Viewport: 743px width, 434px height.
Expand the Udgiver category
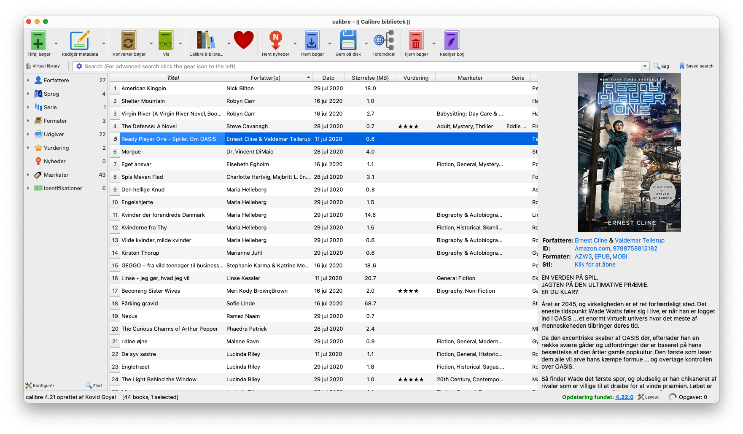[x=28, y=134]
